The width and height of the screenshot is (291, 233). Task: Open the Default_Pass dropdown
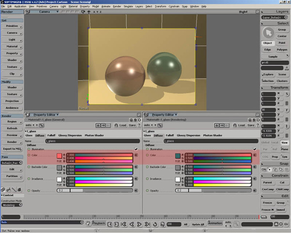pyautogui.click(x=12, y=163)
